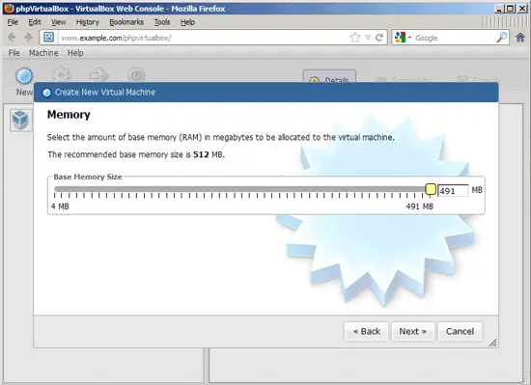
Task: Click the « Back button
Action: [367, 331]
